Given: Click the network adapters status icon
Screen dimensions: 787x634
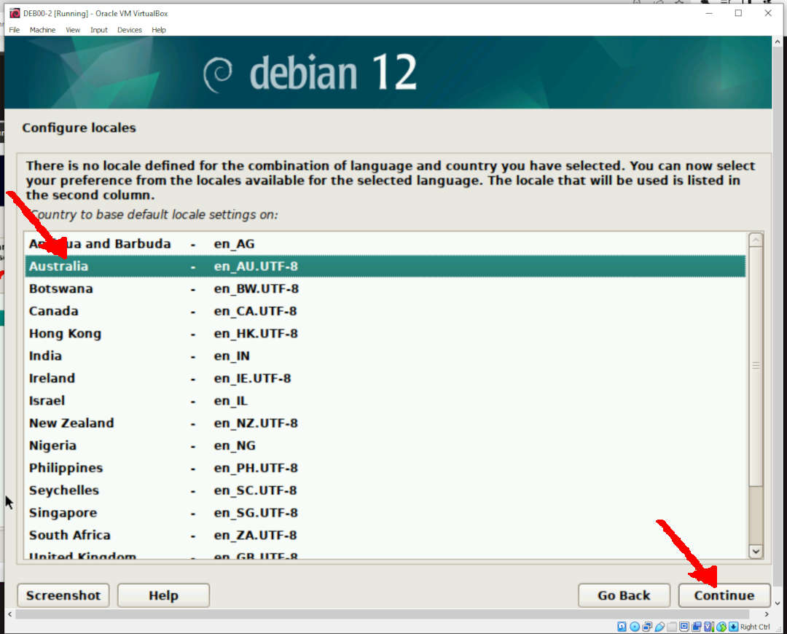Looking at the screenshot, I should click(648, 627).
